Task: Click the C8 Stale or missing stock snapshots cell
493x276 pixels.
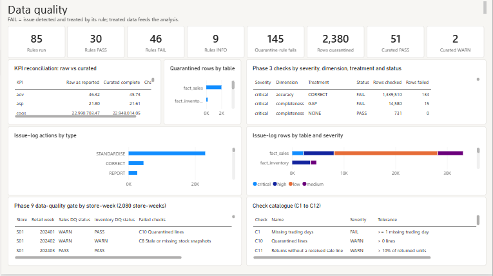Action: (x=175, y=241)
